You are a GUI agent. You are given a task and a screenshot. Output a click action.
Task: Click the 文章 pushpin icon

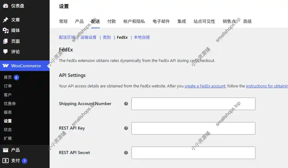click(6, 20)
